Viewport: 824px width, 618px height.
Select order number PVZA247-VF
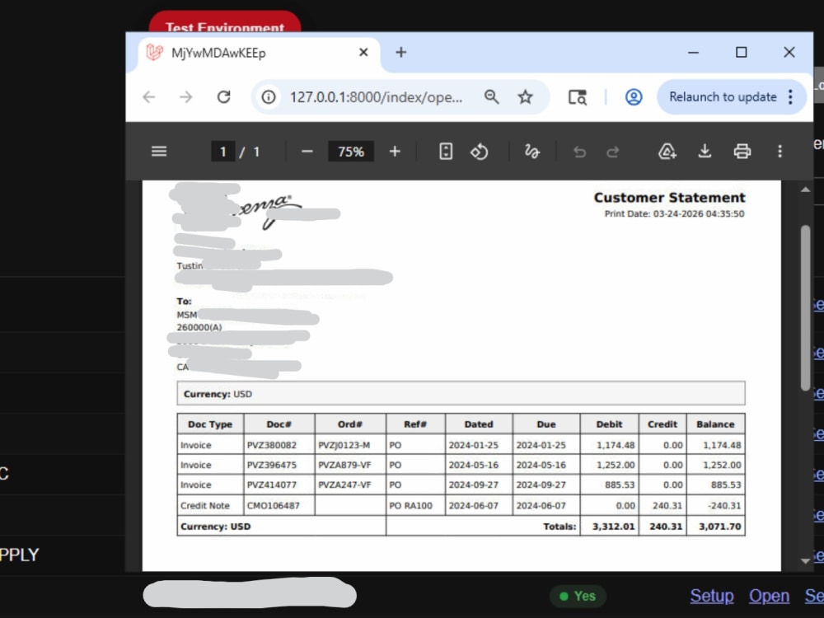coord(344,485)
